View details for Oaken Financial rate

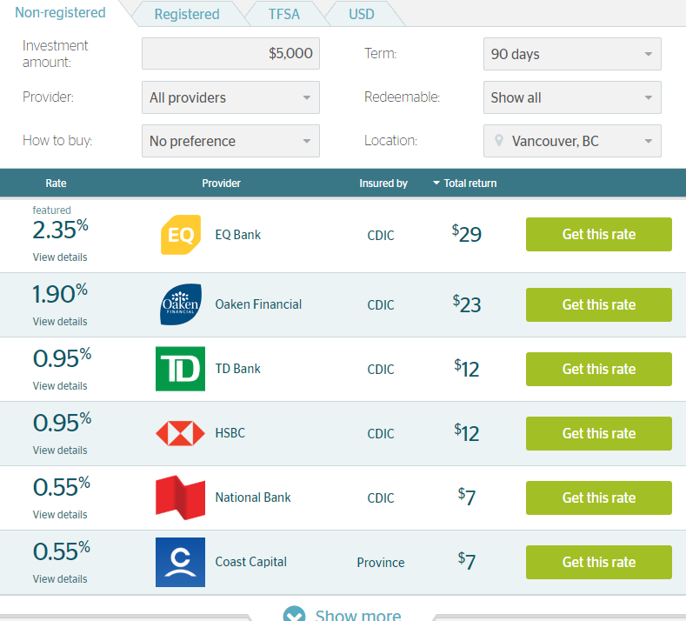coord(60,322)
